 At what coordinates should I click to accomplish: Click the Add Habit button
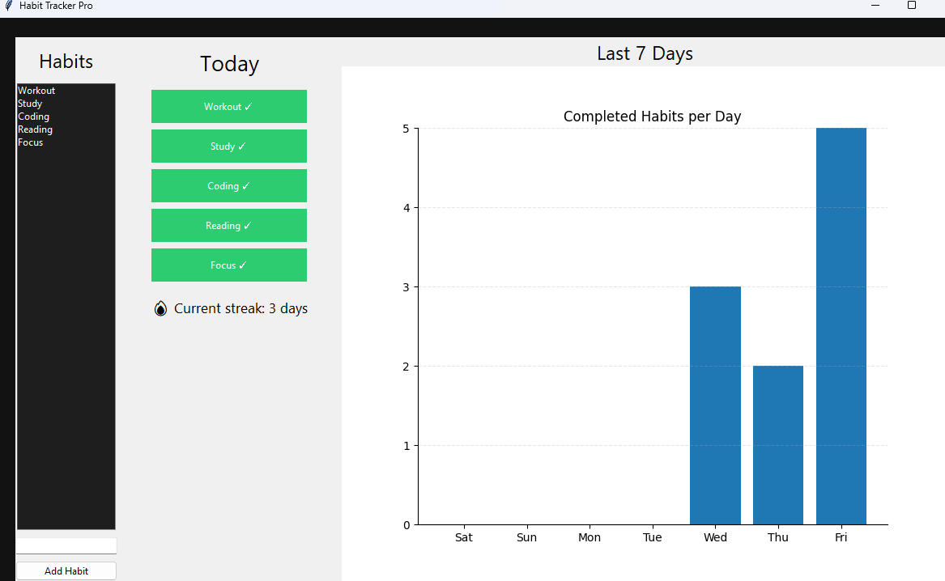click(66, 570)
